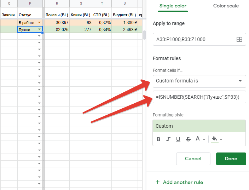This screenshot has height=190, width=249.
Task: Edit the Apply to range field
Action: [x=199, y=39]
